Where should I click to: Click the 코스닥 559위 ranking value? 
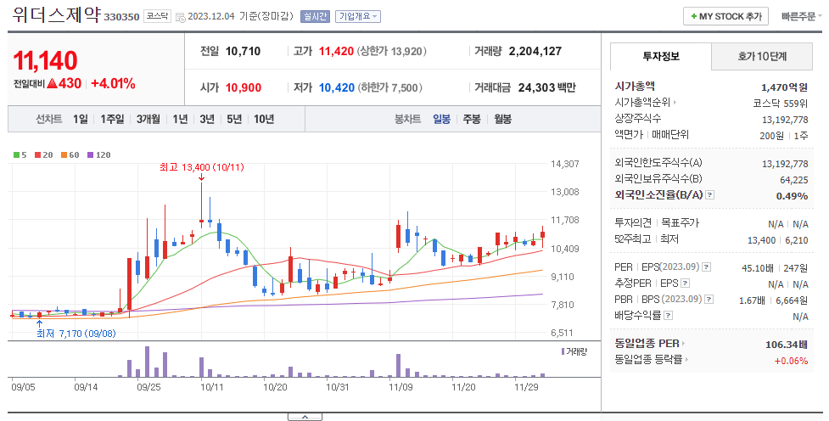tap(781, 104)
